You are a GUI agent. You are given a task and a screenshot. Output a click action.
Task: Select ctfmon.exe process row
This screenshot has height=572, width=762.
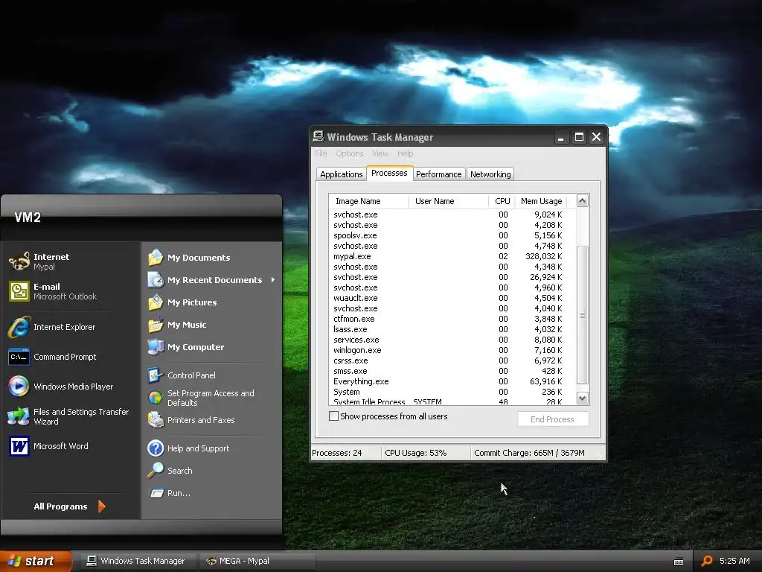(x=447, y=319)
